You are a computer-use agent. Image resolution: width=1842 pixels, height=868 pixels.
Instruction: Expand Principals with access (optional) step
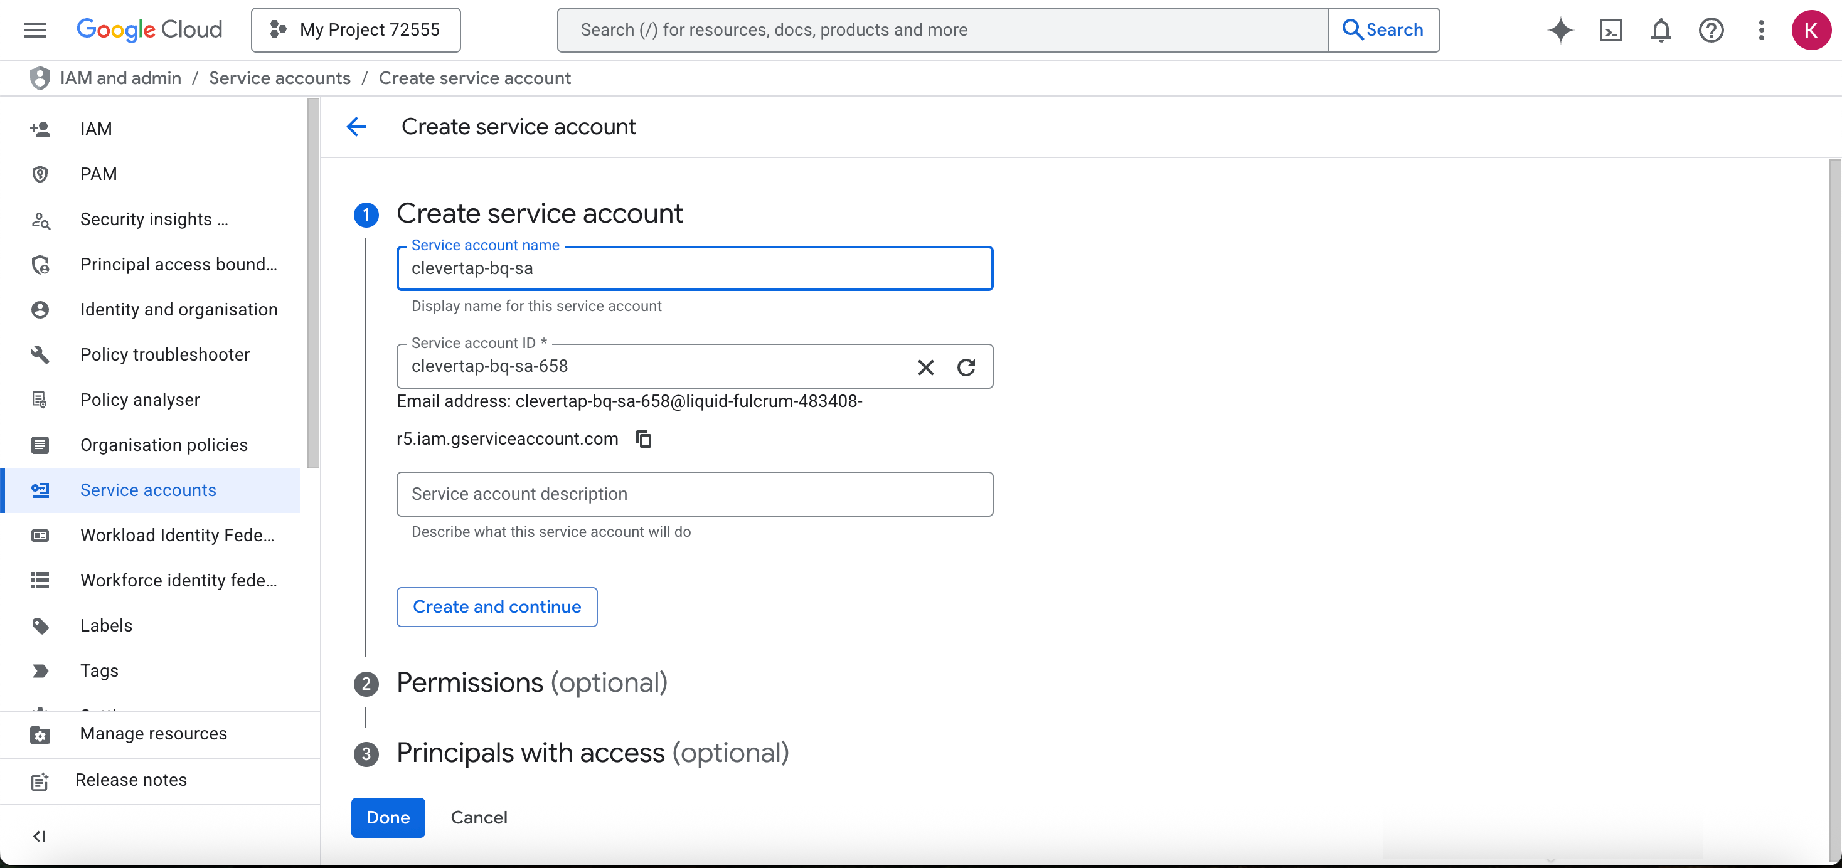click(592, 753)
